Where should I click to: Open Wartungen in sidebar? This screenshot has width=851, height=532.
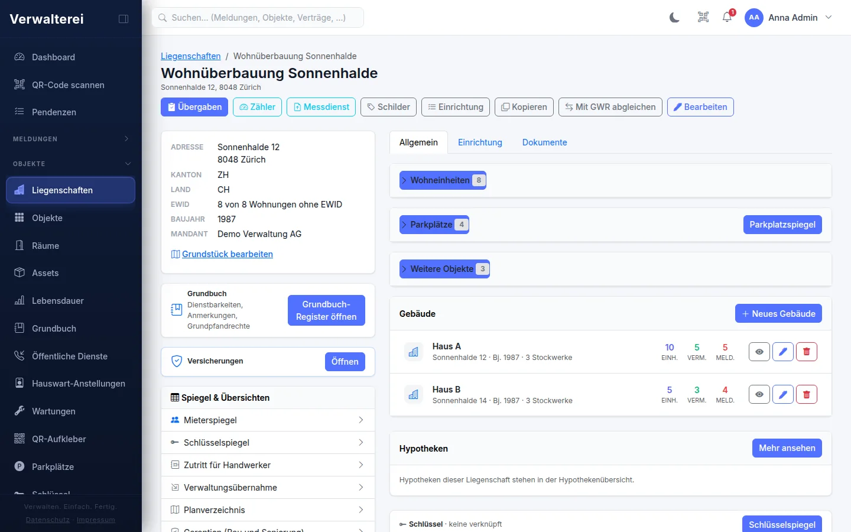71,411
